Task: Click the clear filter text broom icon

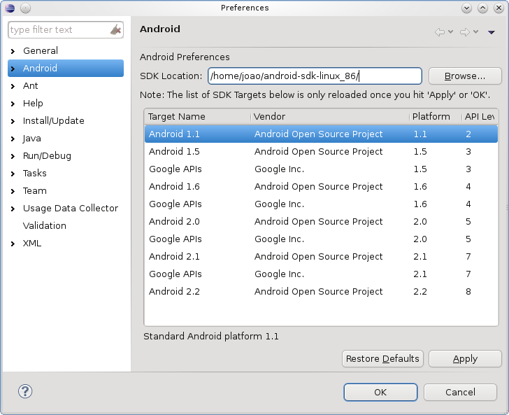Action: [x=116, y=30]
